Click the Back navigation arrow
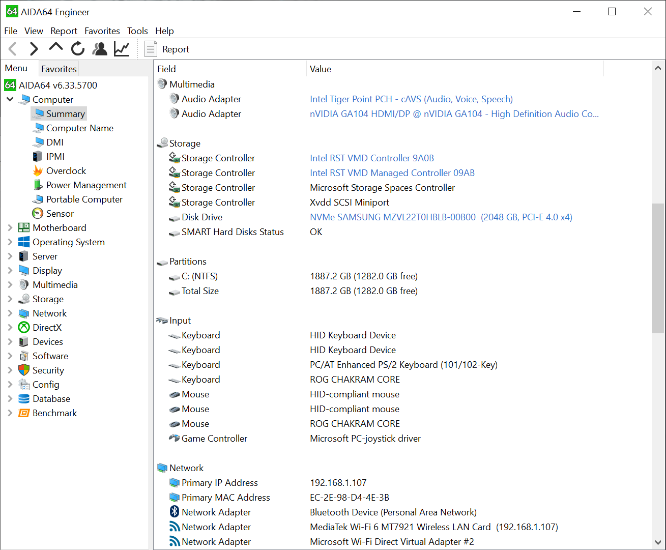Screen dimensions: 666x550 pyautogui.click(x=13, y=49)
